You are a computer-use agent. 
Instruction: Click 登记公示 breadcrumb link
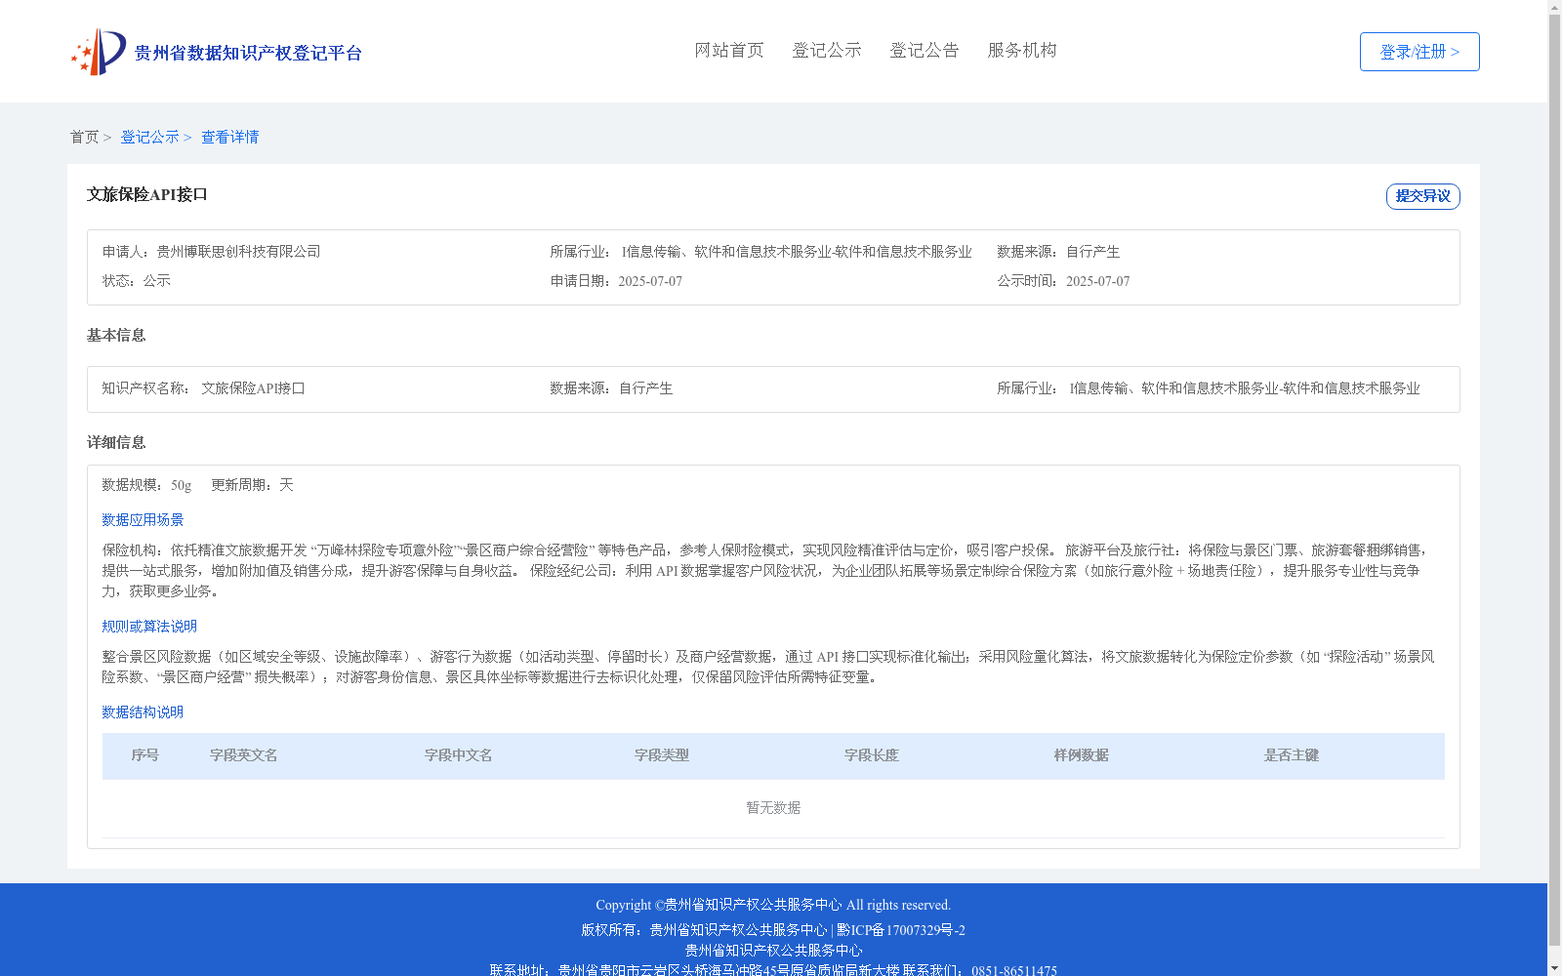tap(149, 138)
